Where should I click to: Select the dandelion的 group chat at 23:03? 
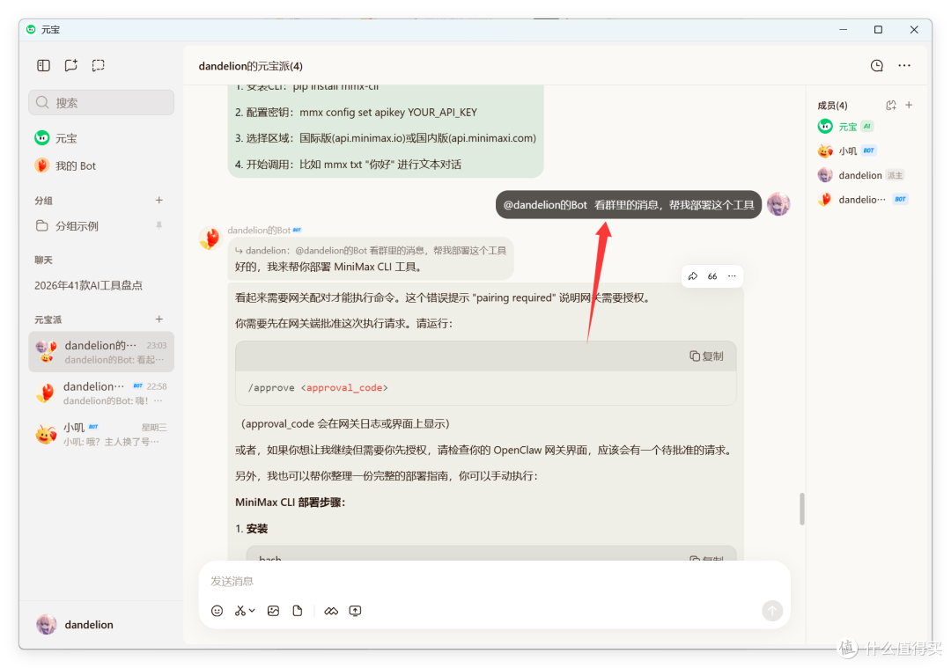101,351
